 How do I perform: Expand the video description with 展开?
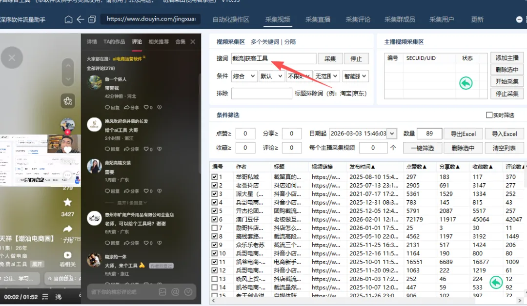37,264
